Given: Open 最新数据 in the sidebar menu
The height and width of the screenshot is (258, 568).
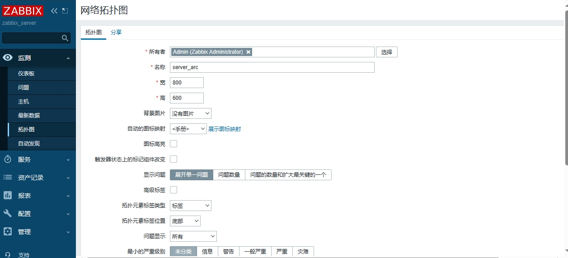Looking at the screenshot, I should click(x=29, y=116).
